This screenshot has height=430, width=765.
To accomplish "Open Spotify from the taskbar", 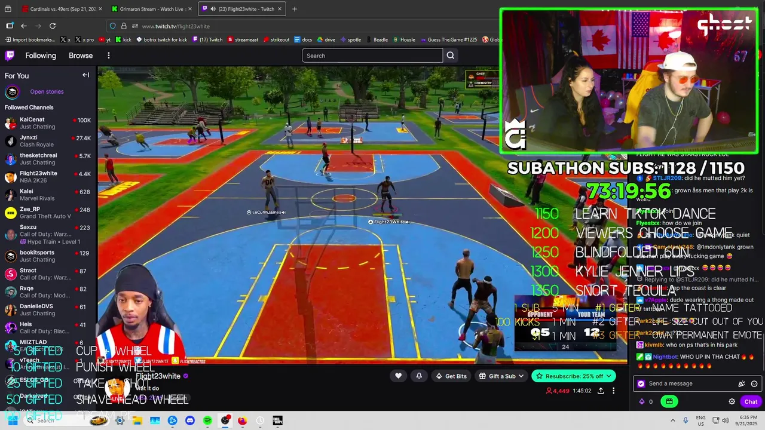I will click(x=207, y=420).
